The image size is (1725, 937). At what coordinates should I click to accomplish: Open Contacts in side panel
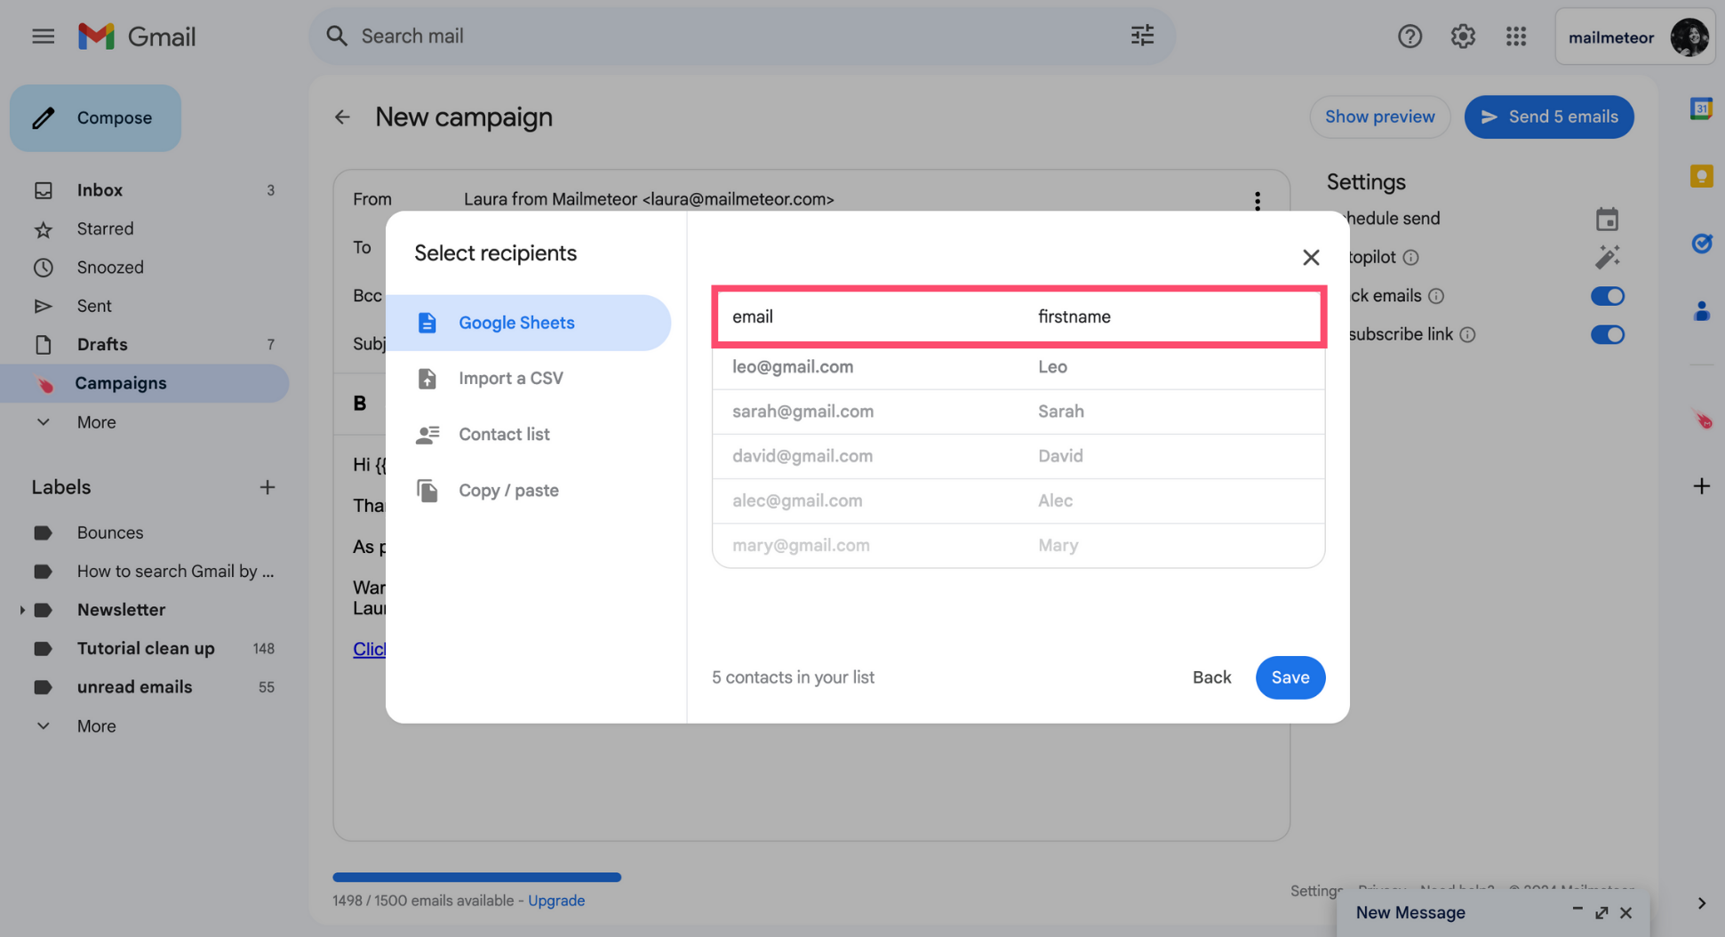[x=1701, y=311]
